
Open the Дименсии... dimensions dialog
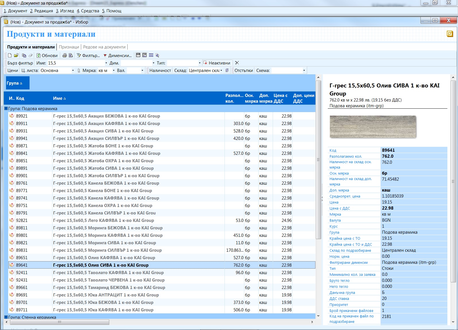click(118, 55)
